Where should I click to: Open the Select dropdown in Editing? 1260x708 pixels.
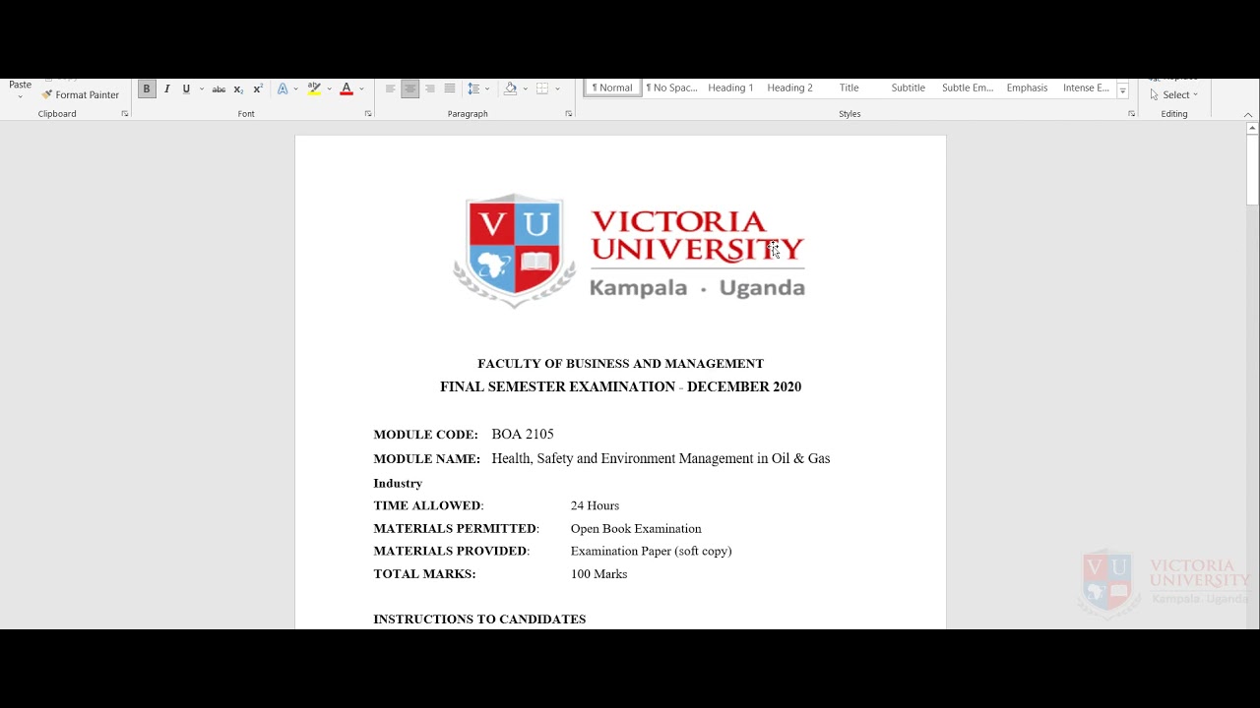tap(1174, 95)
